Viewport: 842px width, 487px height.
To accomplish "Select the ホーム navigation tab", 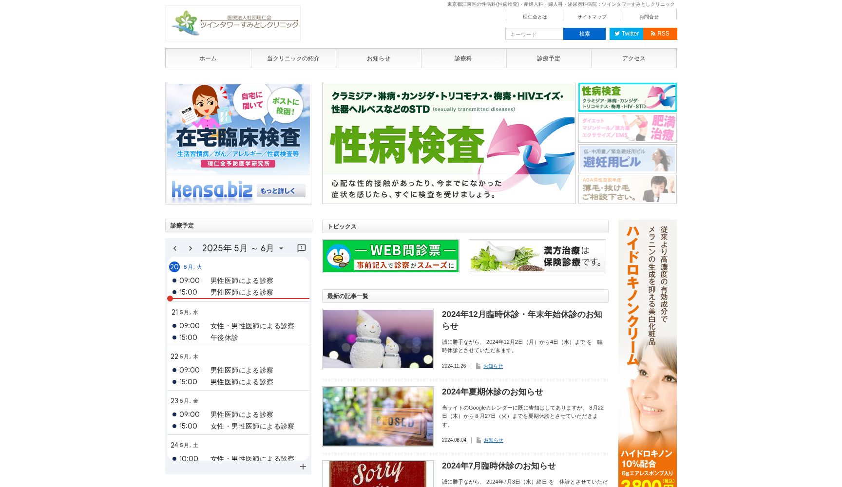I will 208,58.
